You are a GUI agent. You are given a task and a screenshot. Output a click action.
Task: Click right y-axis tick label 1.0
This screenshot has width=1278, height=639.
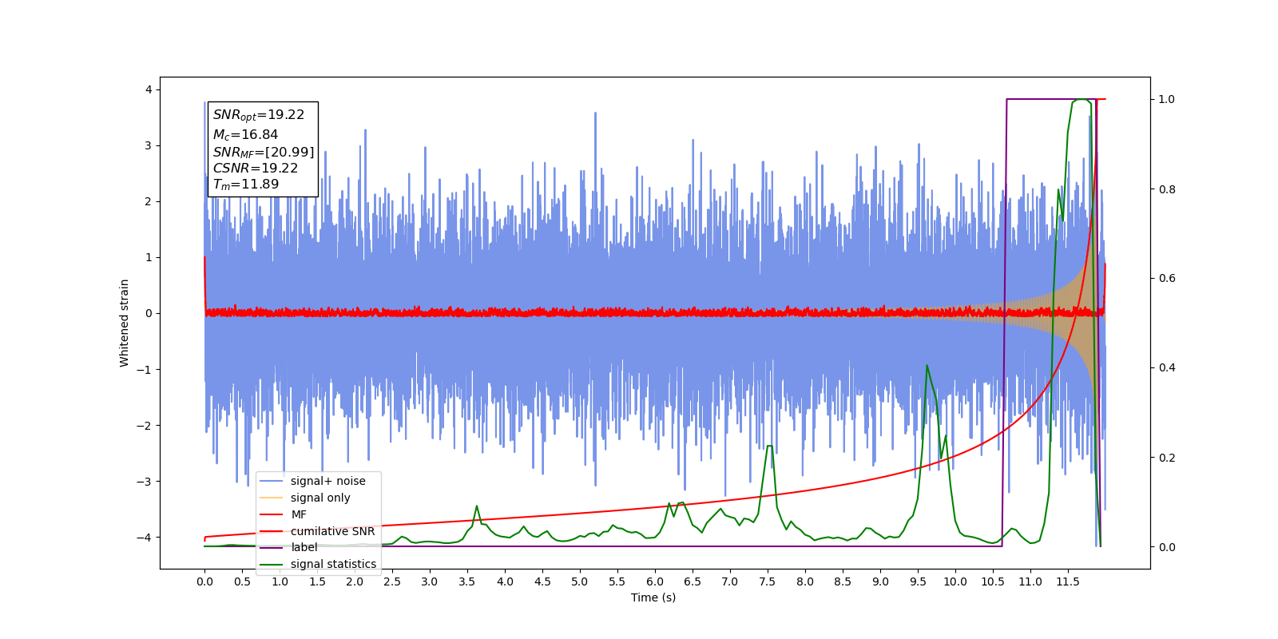[x=1167, y=99]
